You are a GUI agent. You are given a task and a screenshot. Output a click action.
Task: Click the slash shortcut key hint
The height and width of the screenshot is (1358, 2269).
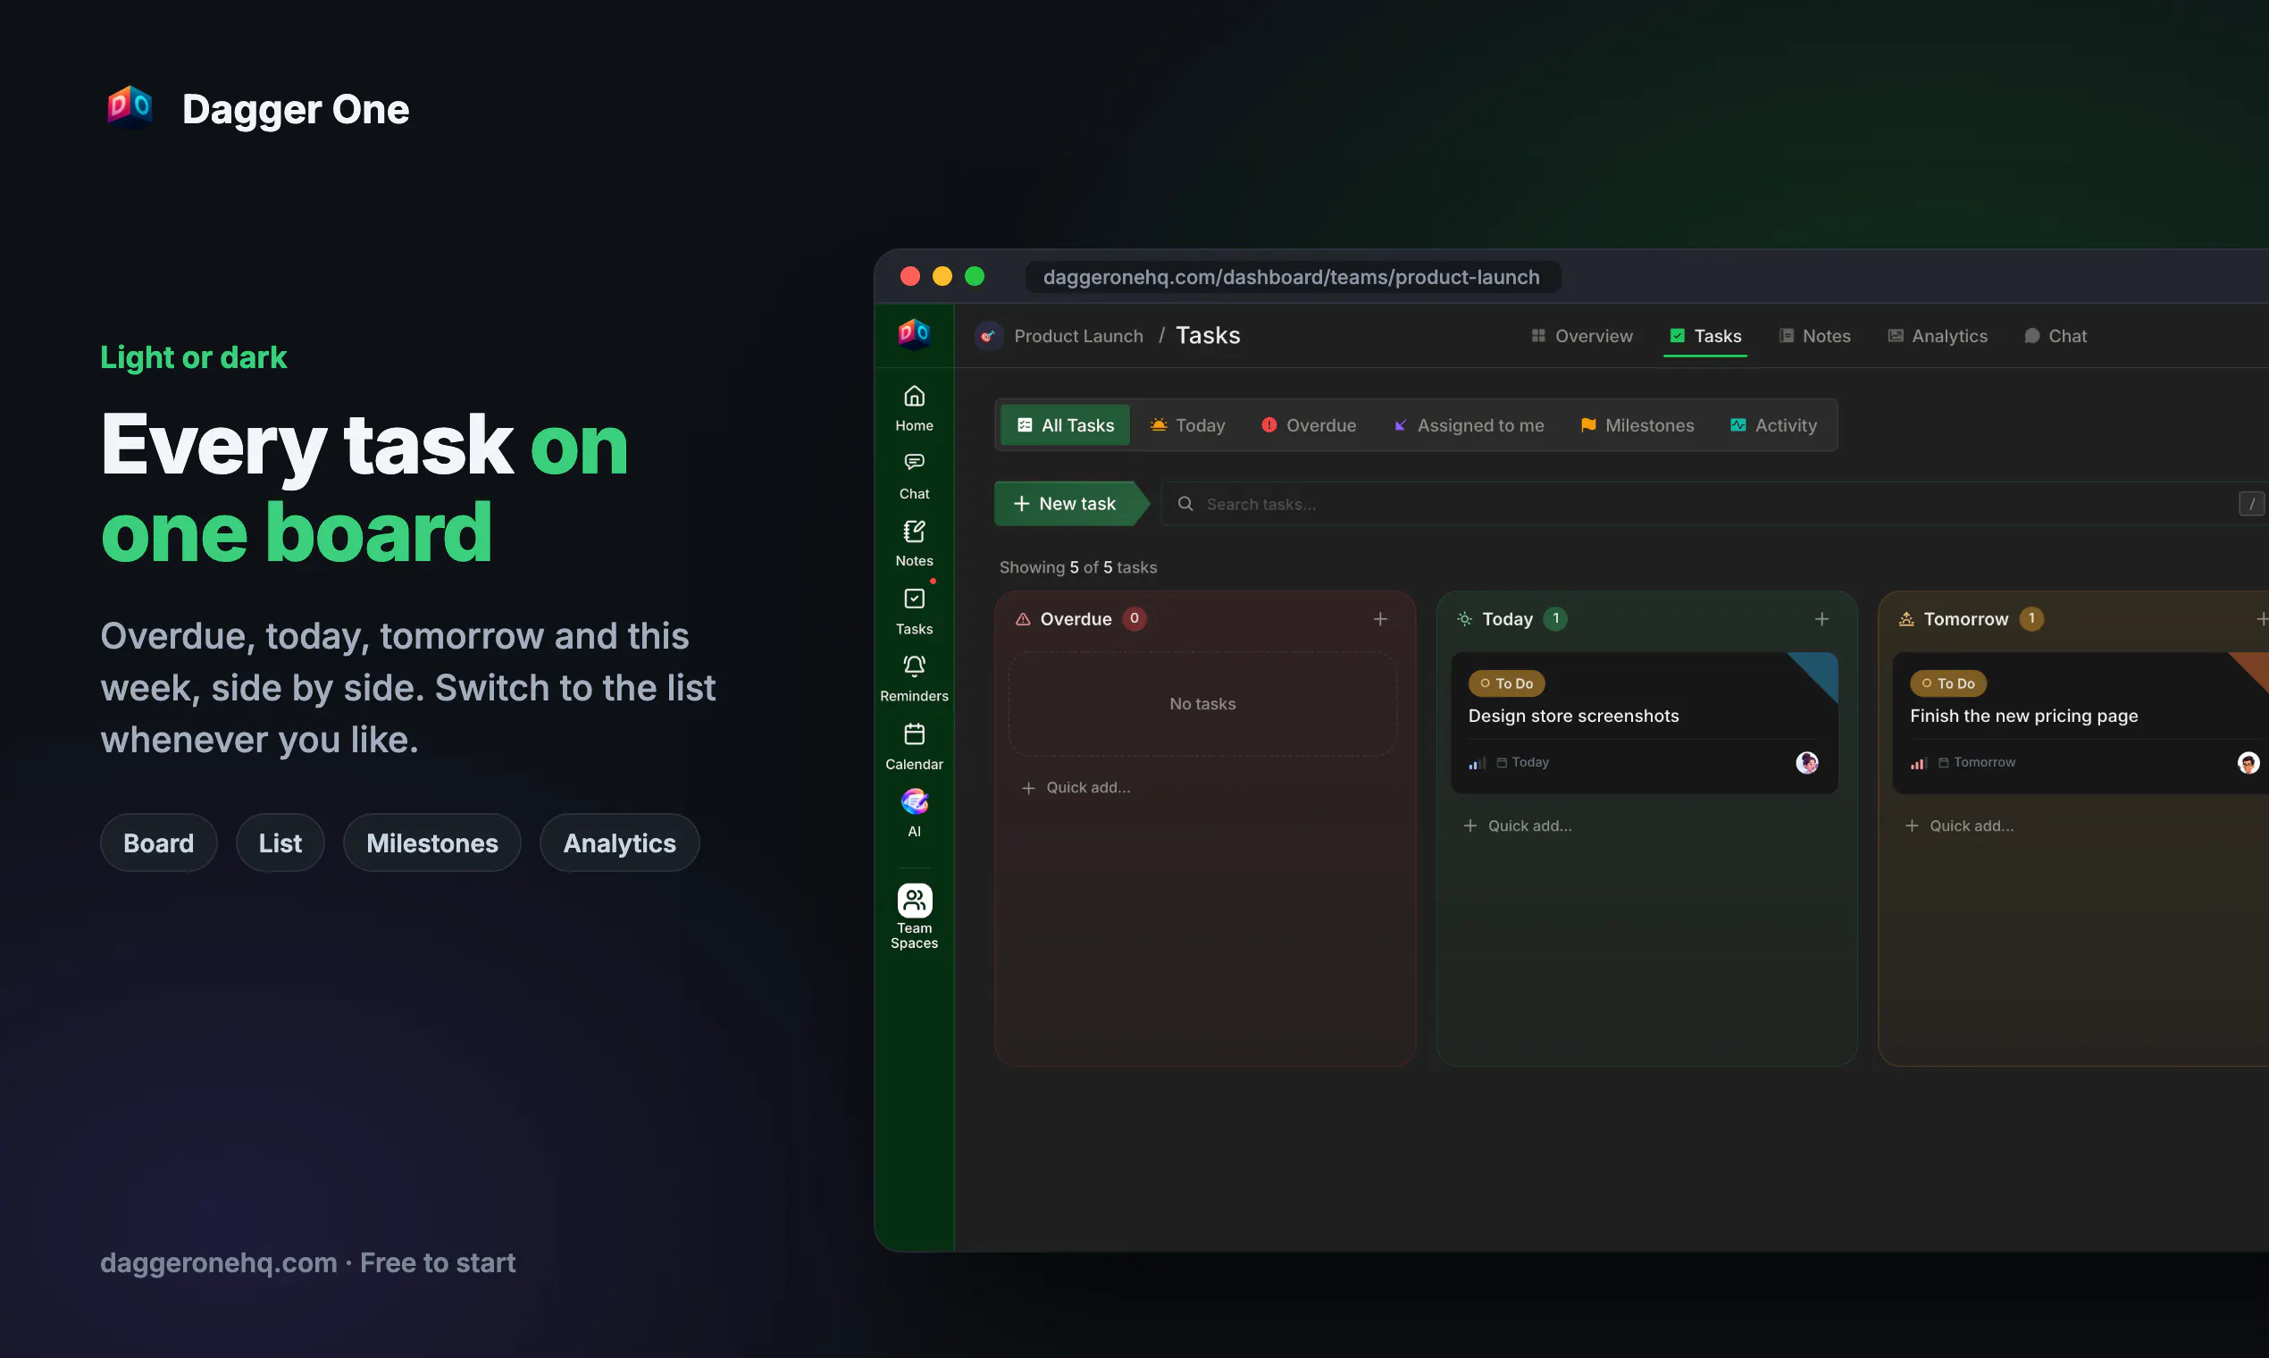click(2251, 504)
